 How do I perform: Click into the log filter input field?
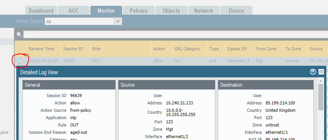tap(176, 34)
